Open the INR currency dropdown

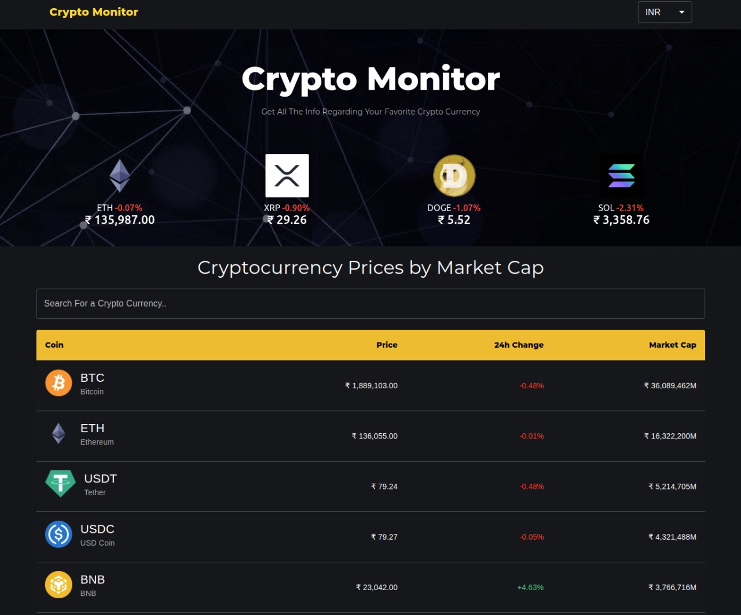click(665, 12)
